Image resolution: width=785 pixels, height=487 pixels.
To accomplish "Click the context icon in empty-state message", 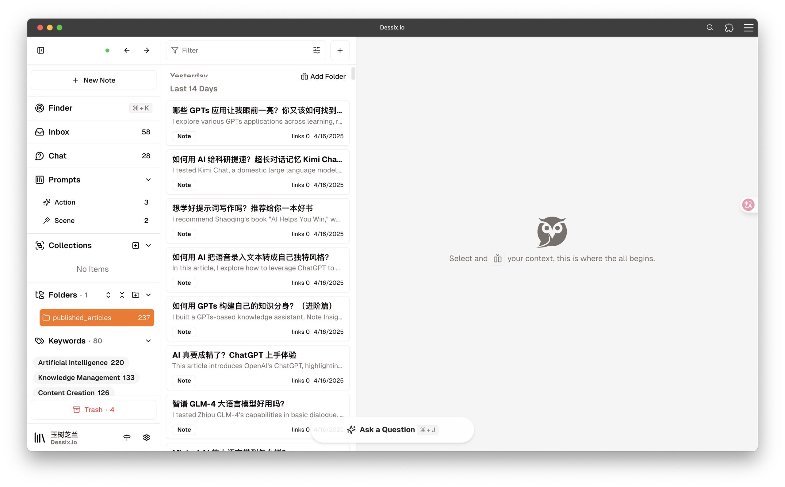I will coord(497,259).
